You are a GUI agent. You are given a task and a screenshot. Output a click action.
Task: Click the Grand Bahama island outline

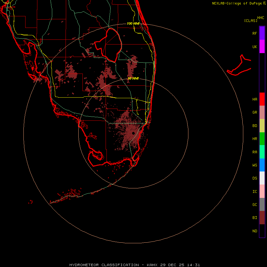tap(239, 65)
